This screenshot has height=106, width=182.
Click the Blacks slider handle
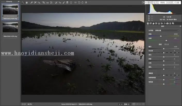[x=164, y=69]
